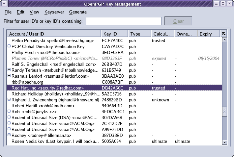Screen dimensions: 234x157
Task: Expand Rodent of Unusual Size key 2C312D2F
Action: click(x=9, y=123)
